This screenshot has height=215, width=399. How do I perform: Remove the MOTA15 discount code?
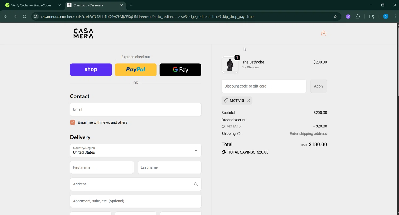[248, 101]
